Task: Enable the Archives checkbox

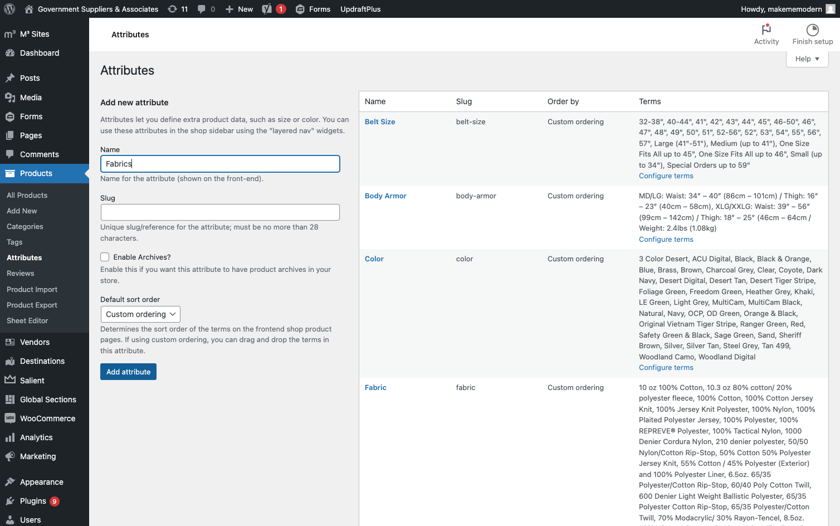Action: pyautogui.click(x=105, y=257)
